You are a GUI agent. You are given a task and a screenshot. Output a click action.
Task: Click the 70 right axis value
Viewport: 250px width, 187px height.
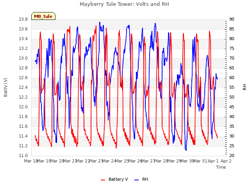coord(232,58)
